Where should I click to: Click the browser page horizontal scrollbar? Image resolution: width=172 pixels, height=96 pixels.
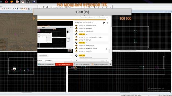pos(87,62)
